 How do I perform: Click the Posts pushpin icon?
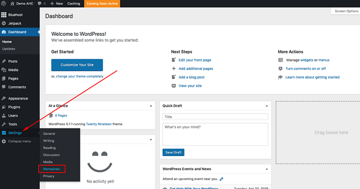[4, 61]
